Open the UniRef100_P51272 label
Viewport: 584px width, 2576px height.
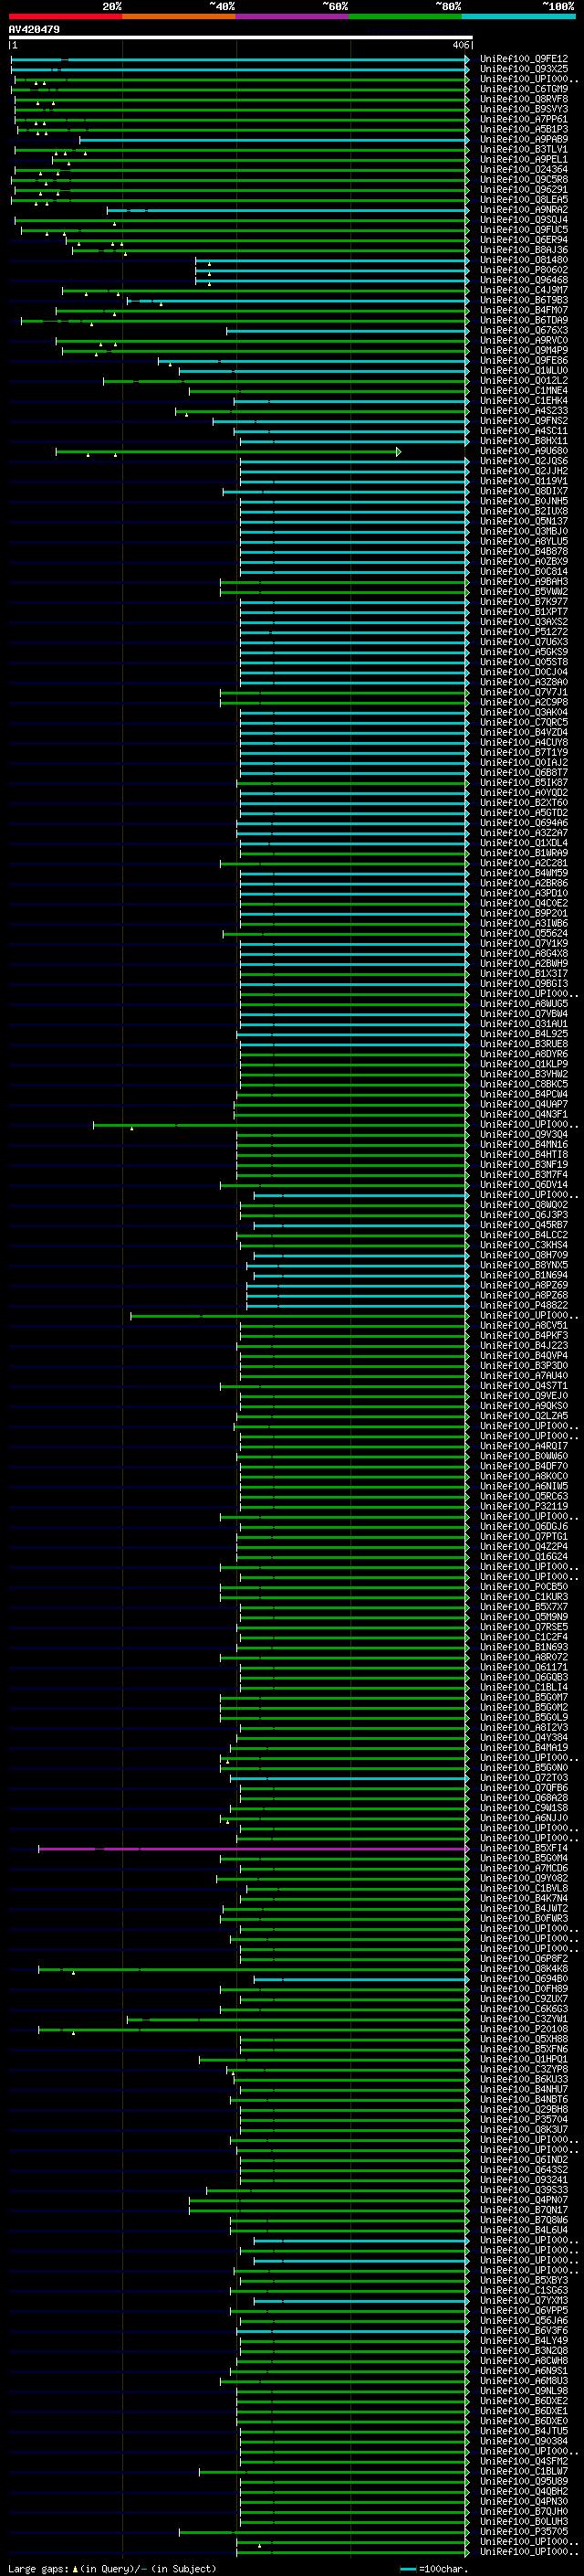point(524,632)
